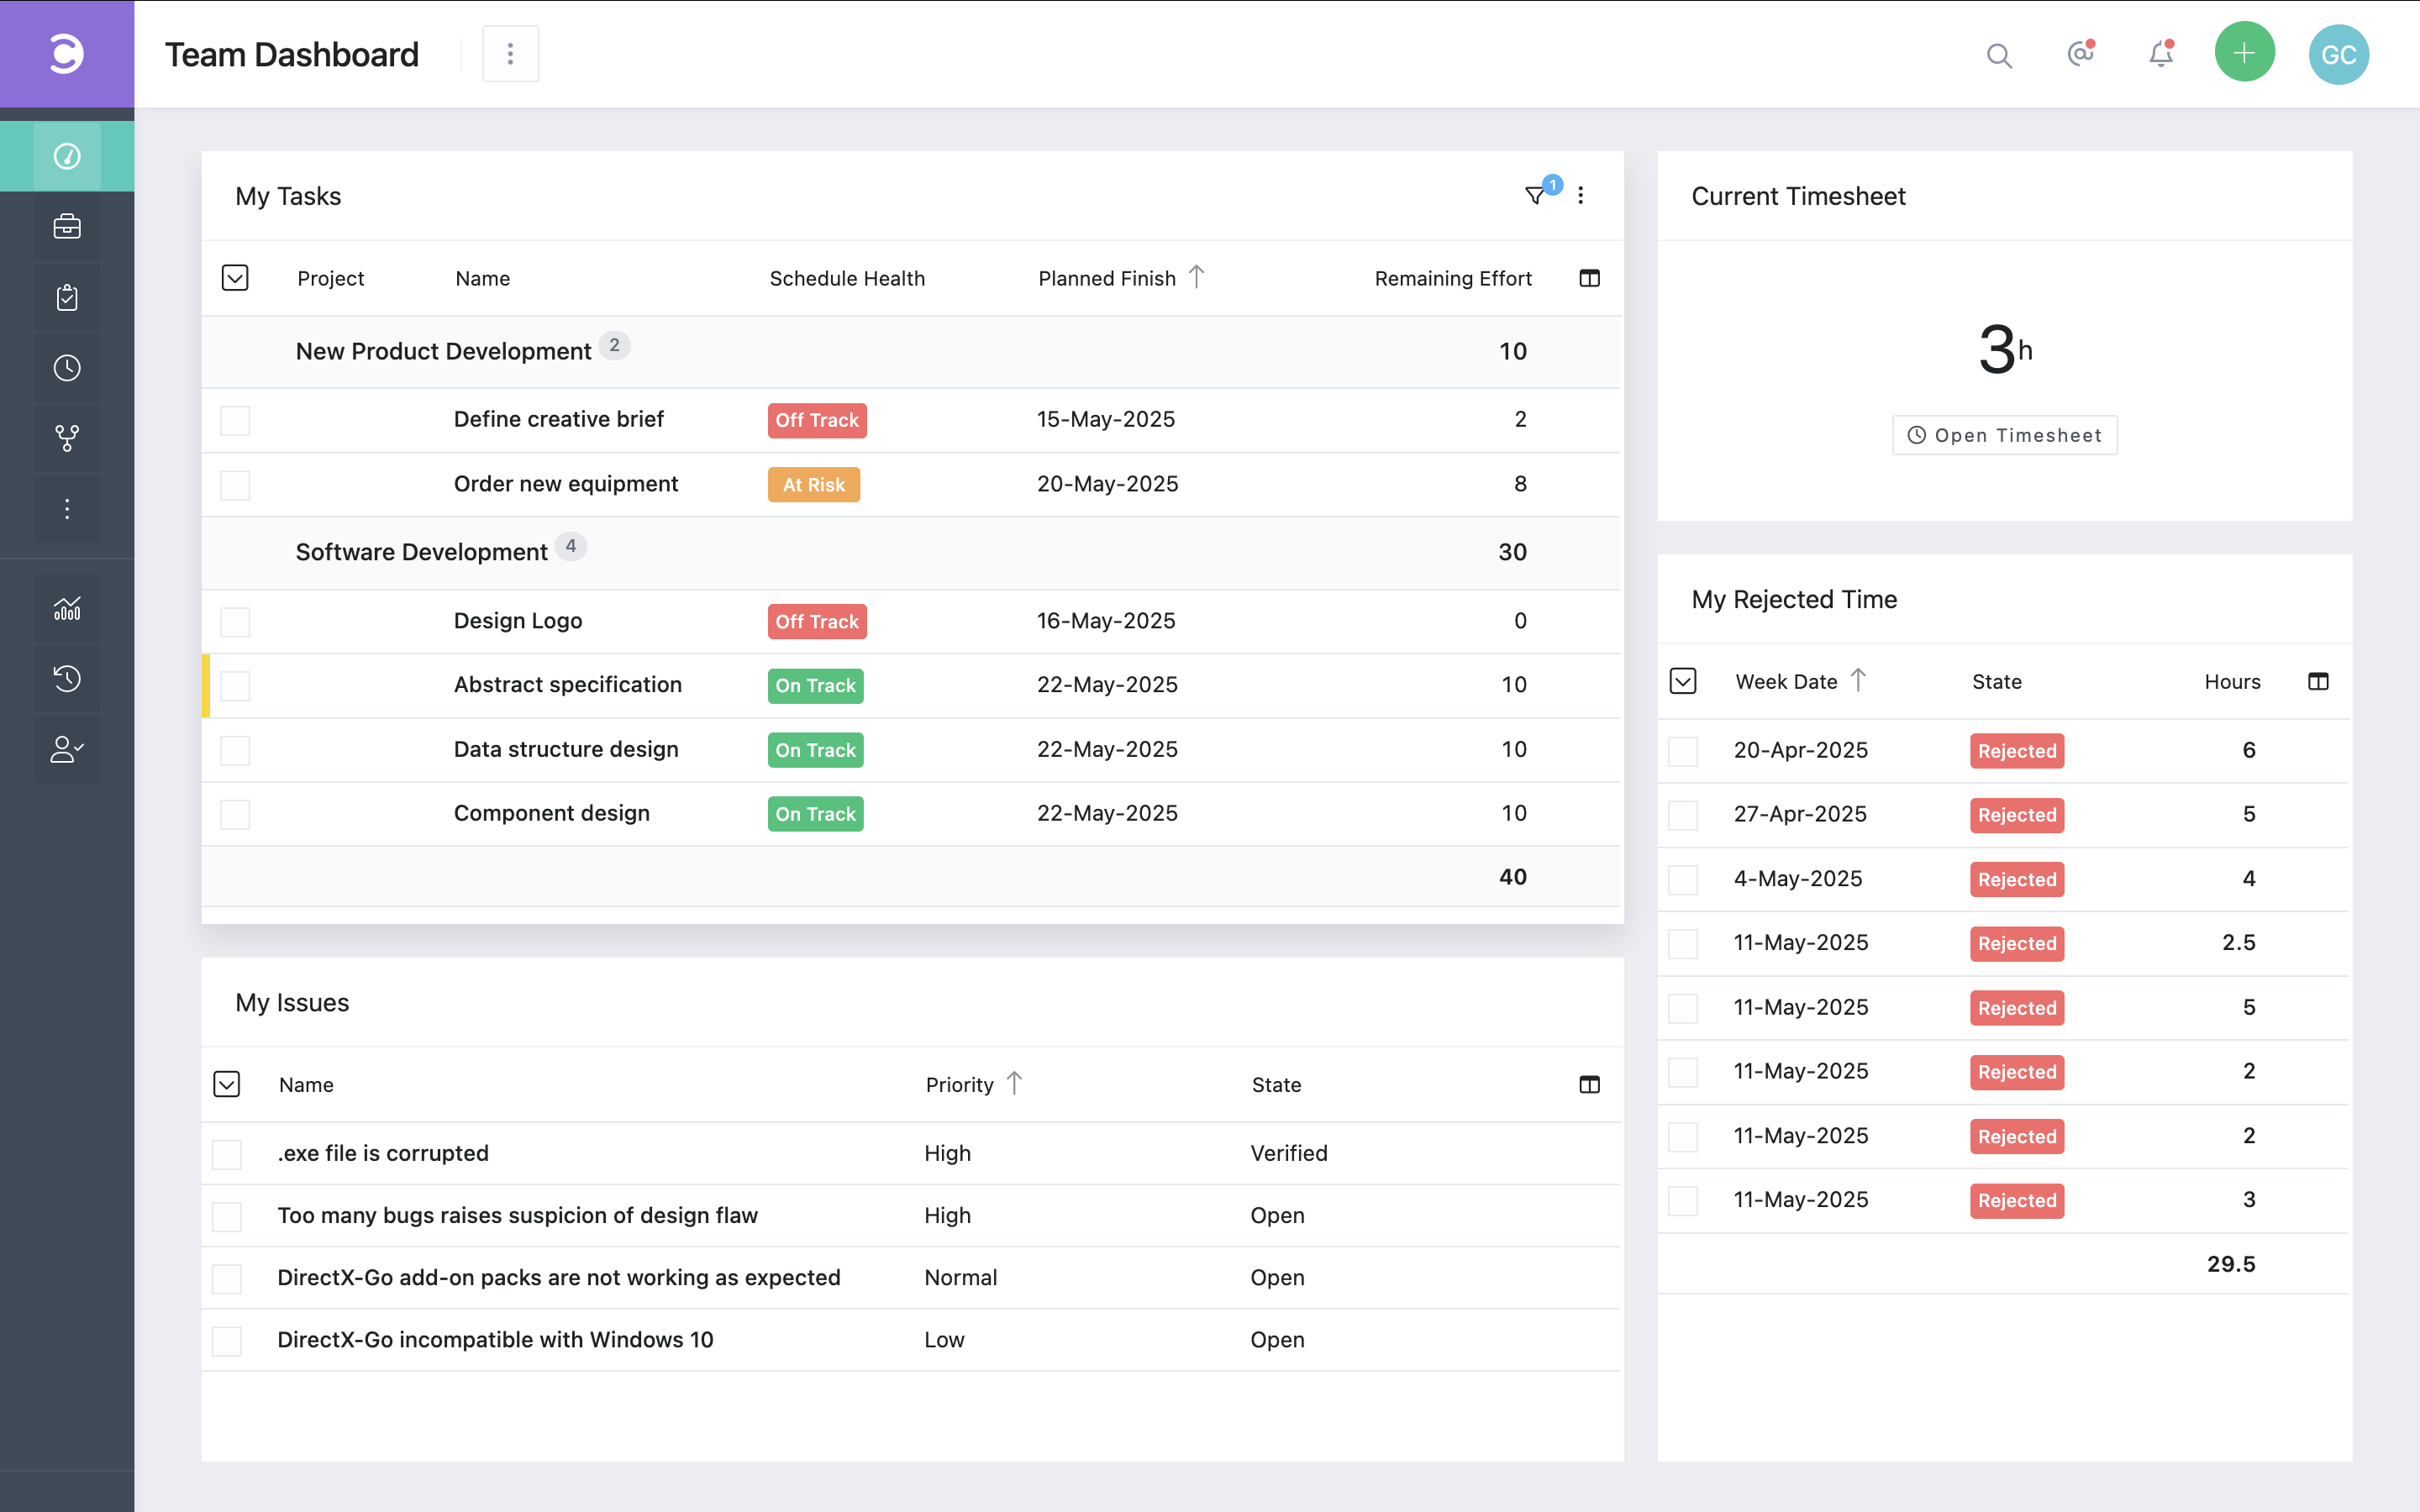Check the Define creative brief task checkbox
The width and height of the screenshot is (2420, 1512).
coord(235,420)
